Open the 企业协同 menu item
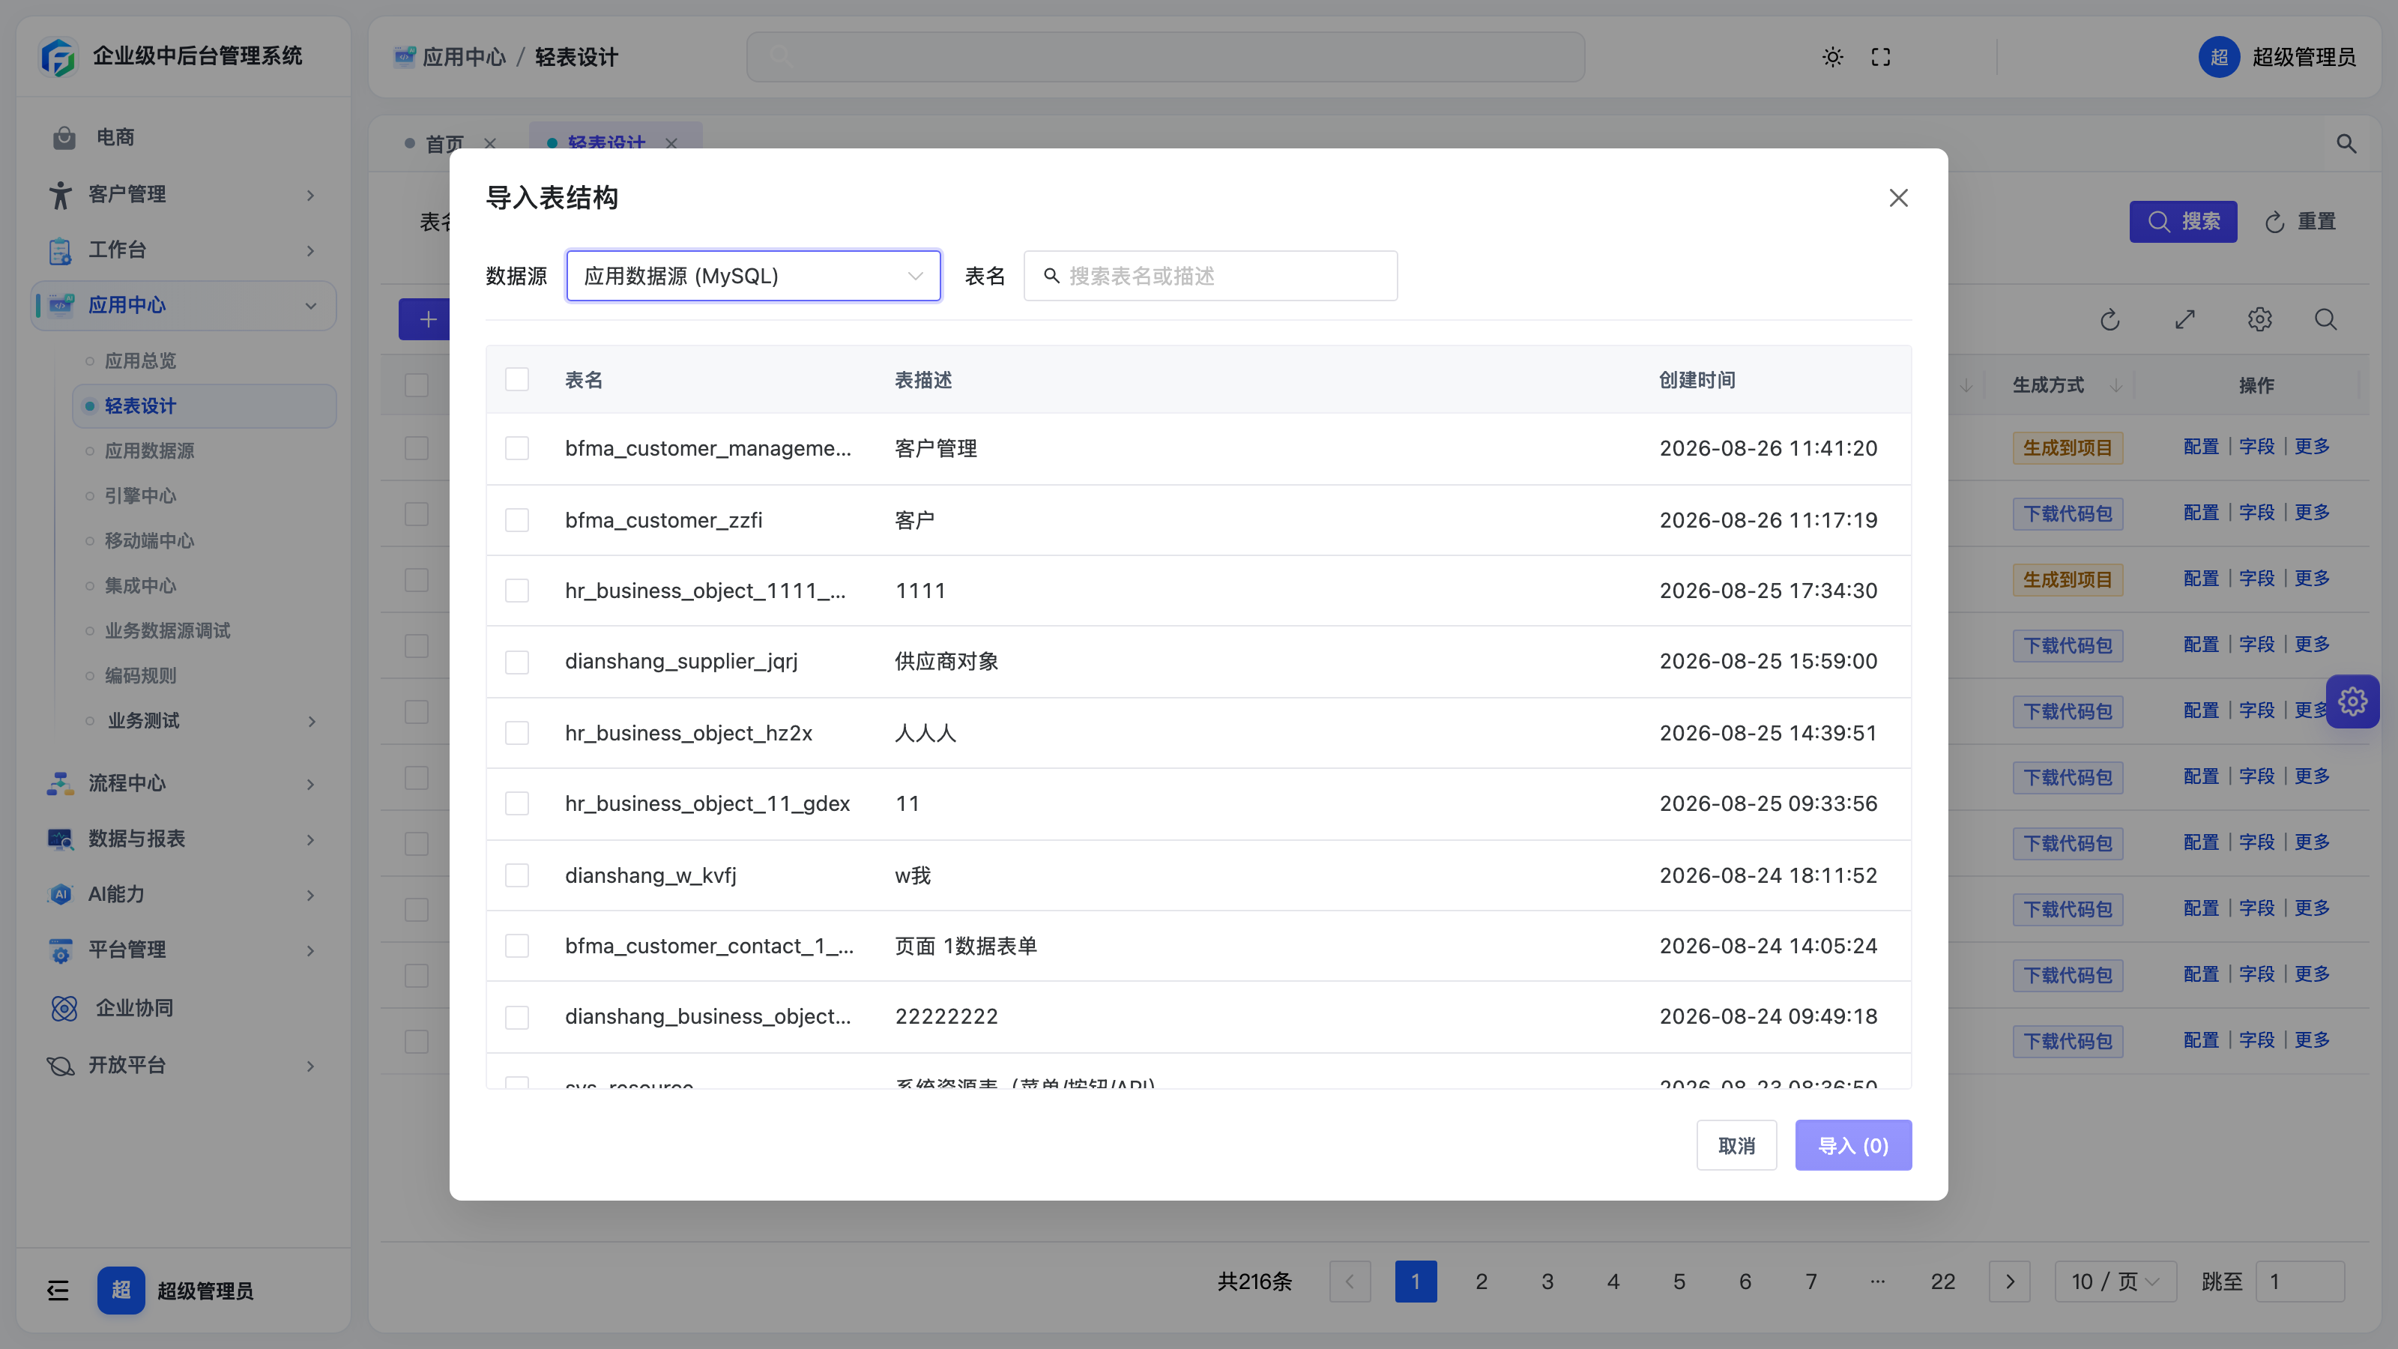This screenshot has width=2398, height=1349. pos(184,1008)
